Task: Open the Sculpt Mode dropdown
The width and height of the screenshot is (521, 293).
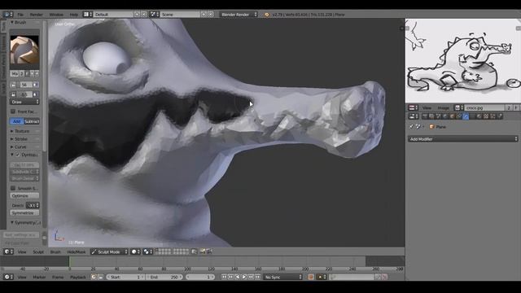Action: pos(109,251)
